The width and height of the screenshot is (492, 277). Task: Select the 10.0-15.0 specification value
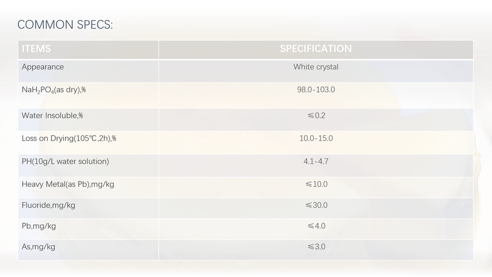316,138
